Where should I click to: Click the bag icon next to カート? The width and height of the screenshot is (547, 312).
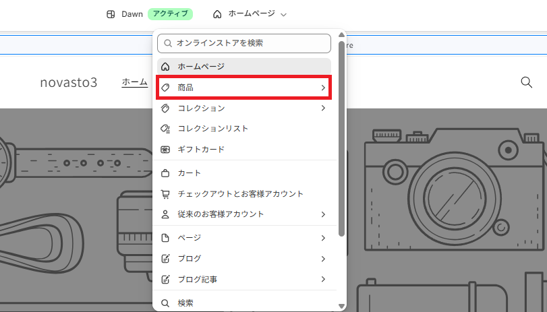[x=165, y=173]
